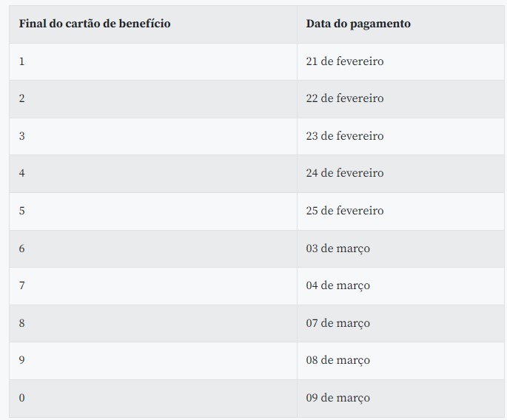Select the card ending 6 cell
Viewport: 507px width, 420px height.
click(22, 248)
